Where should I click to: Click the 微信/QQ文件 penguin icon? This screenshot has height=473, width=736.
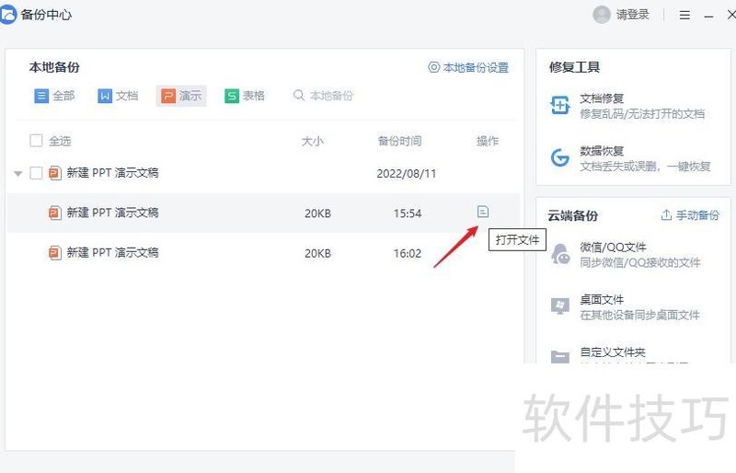pos(560,254)
